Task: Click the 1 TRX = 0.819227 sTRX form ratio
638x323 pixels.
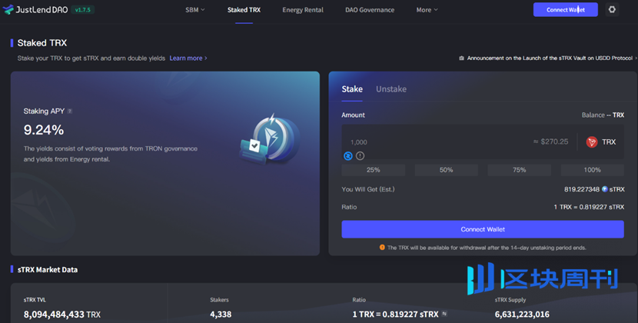Action: click(x=589, y=207)
